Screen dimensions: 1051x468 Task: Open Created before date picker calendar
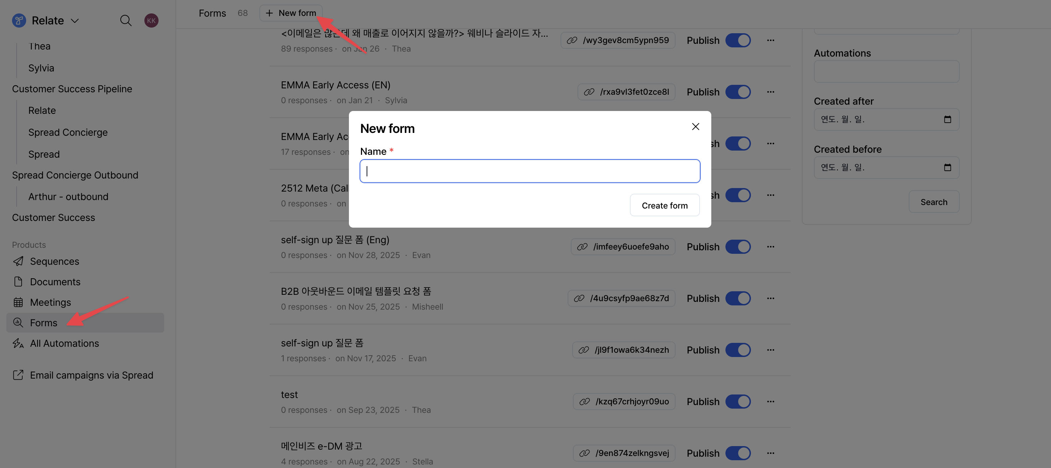[947, 168]
